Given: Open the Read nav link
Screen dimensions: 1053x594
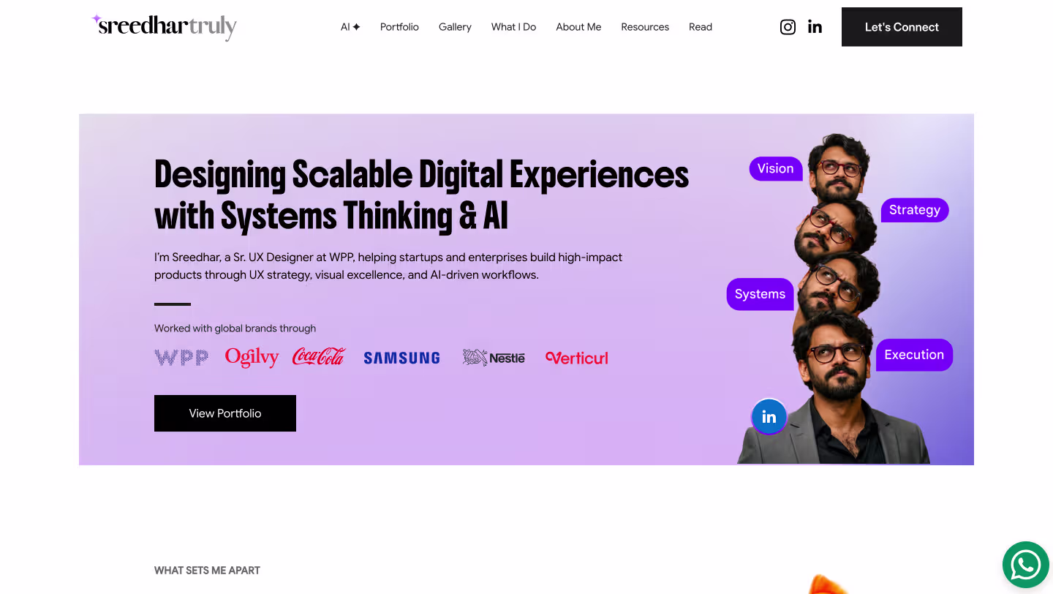Looking at the screenshot, I should pyautogui.click(x=701, y=27).
